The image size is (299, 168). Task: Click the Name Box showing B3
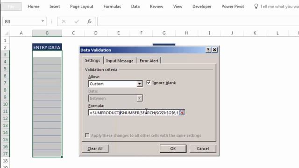pyautogui.click(x=21, y=21)
